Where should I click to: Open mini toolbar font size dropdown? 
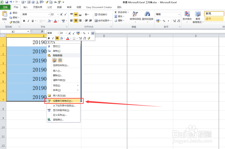[x=66, y=33]
